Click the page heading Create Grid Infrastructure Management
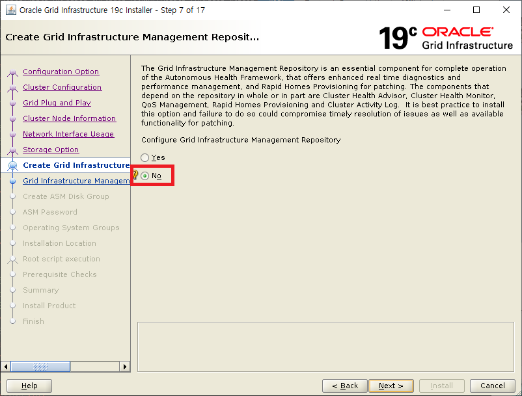The width and height of the screenshot is (522, 396). (x=132, y=37)
